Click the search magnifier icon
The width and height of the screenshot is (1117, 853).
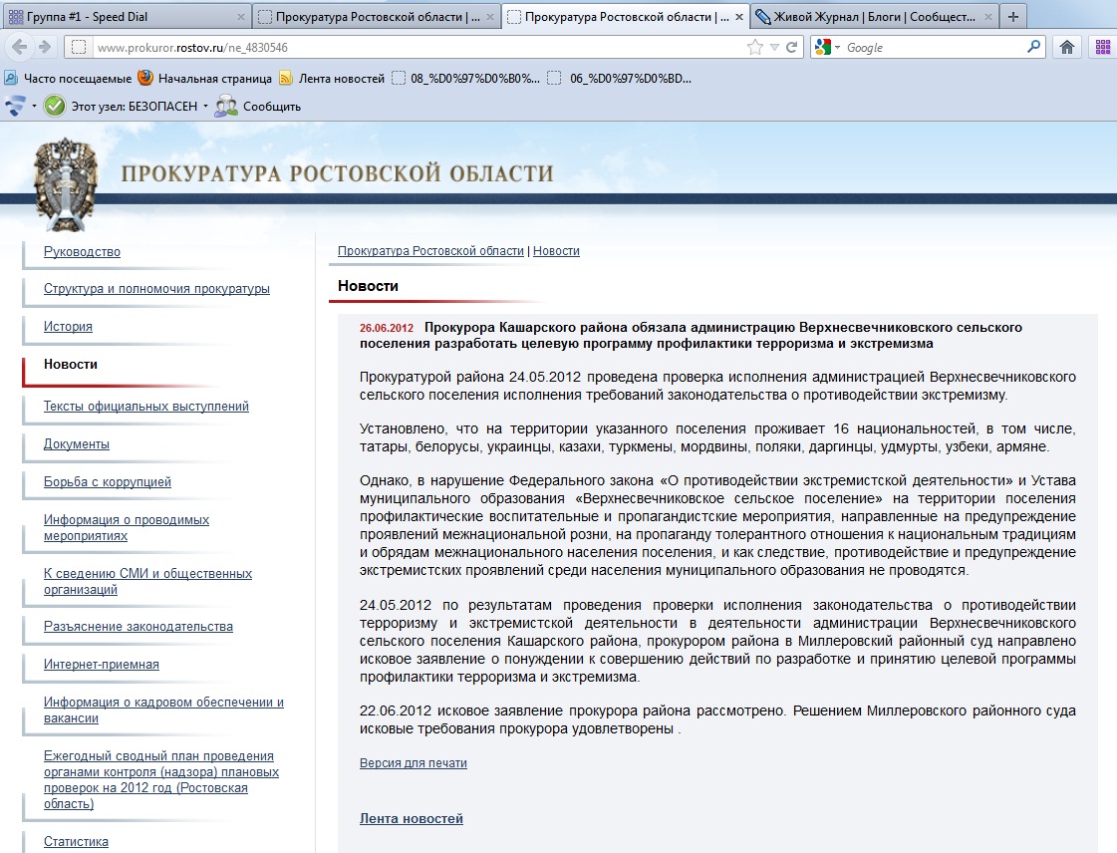pyautogui.click(x=1033, y=47)
